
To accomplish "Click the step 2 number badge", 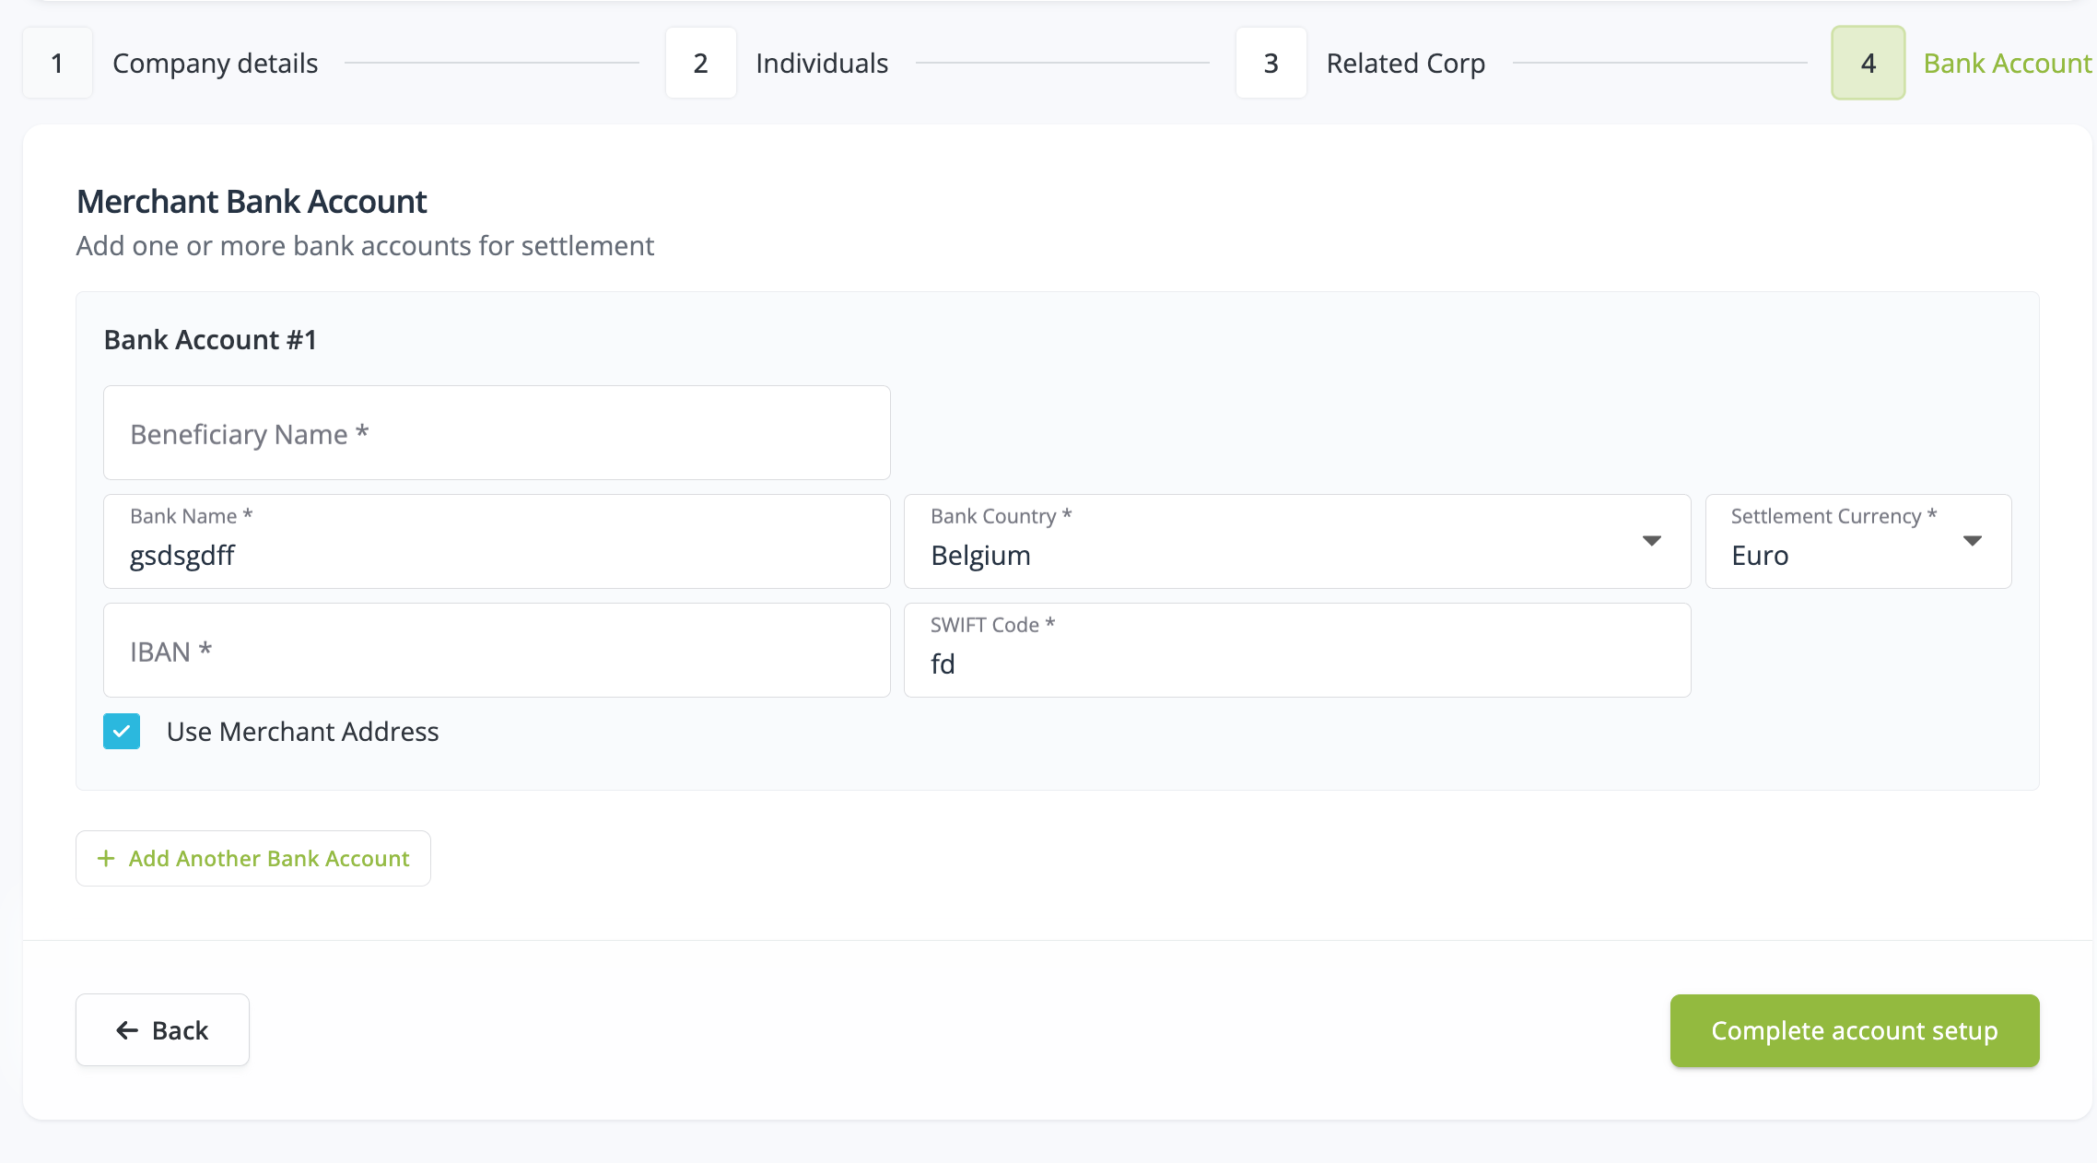I will (700, 63).
